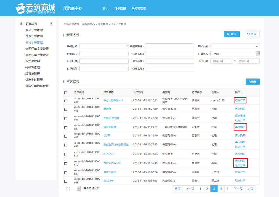Image resolution: width=279 pixels, height=197 pixels.
Task: Click the 订单管理 sidebar header icon
Action: point(21,24)
